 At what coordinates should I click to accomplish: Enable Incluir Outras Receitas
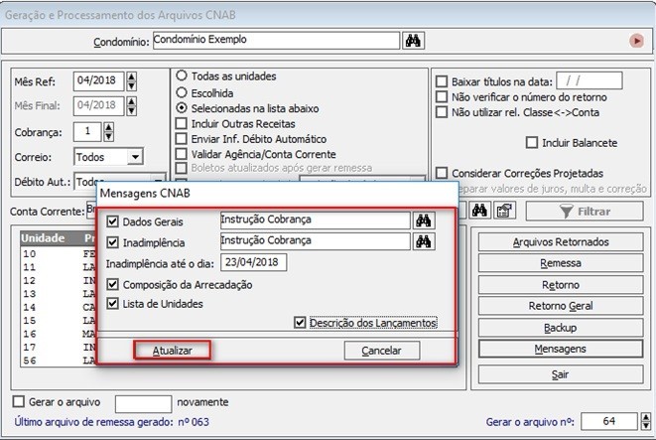click(x=182, y=123)
